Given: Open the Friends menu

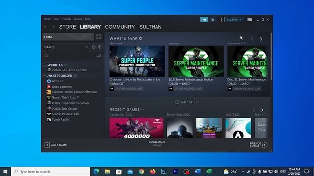Looking at the screenshot, I should coord(67,19).
